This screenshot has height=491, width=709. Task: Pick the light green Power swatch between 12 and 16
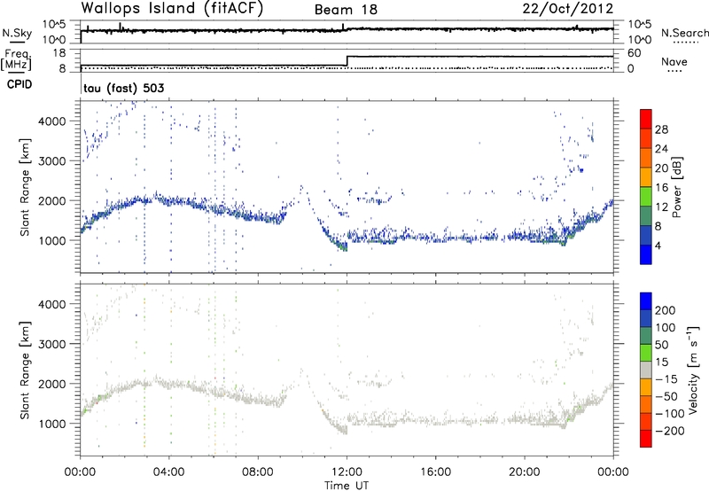[646, 196]
